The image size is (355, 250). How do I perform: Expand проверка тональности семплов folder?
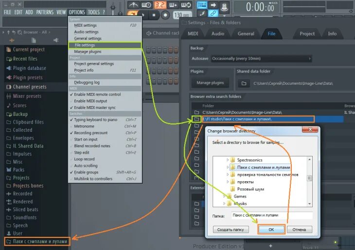click(228, 174)
